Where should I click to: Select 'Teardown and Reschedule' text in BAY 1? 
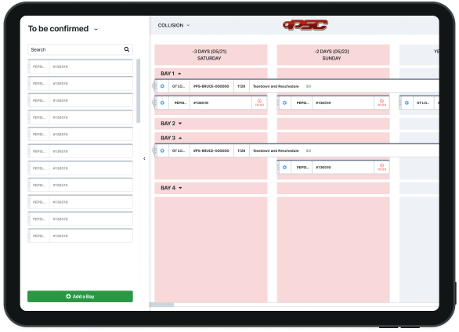pyautogui.click(x=276, y=86)
